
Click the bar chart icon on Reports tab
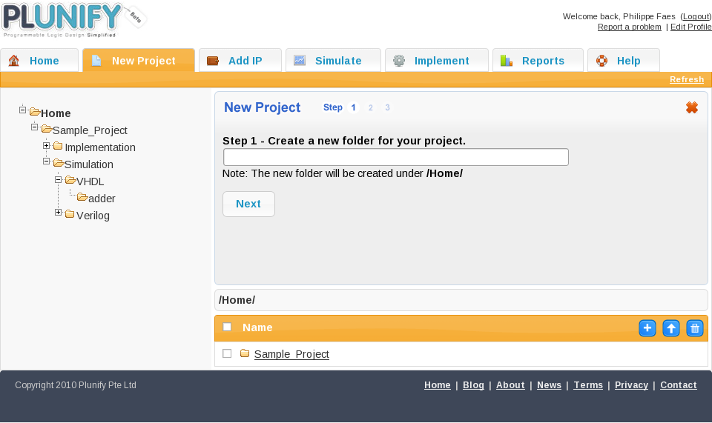click(x=507, y=60)
